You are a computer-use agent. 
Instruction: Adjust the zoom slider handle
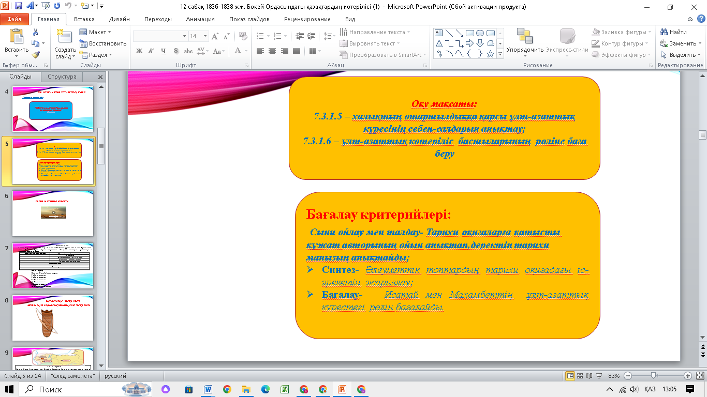tap(654, 376)
